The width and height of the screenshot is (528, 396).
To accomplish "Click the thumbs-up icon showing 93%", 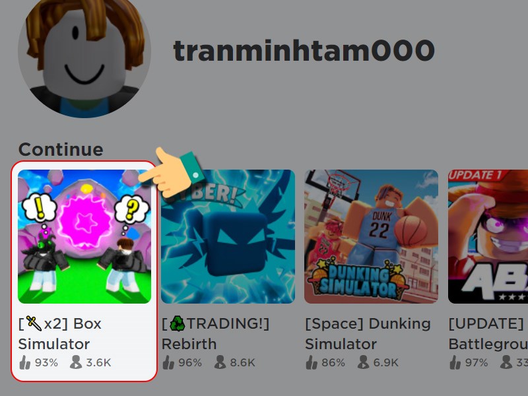I will point(25,362).
